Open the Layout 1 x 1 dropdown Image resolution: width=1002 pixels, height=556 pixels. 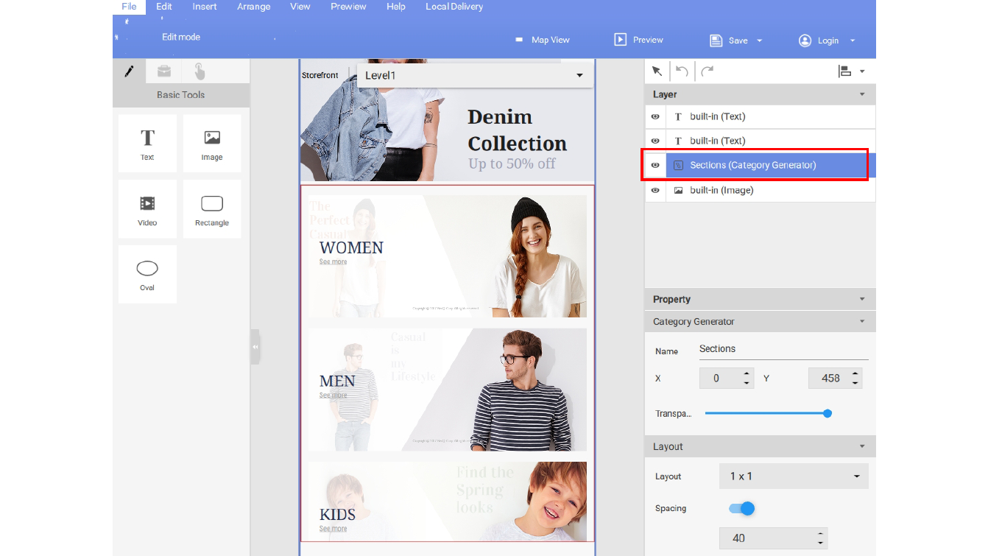794,476
